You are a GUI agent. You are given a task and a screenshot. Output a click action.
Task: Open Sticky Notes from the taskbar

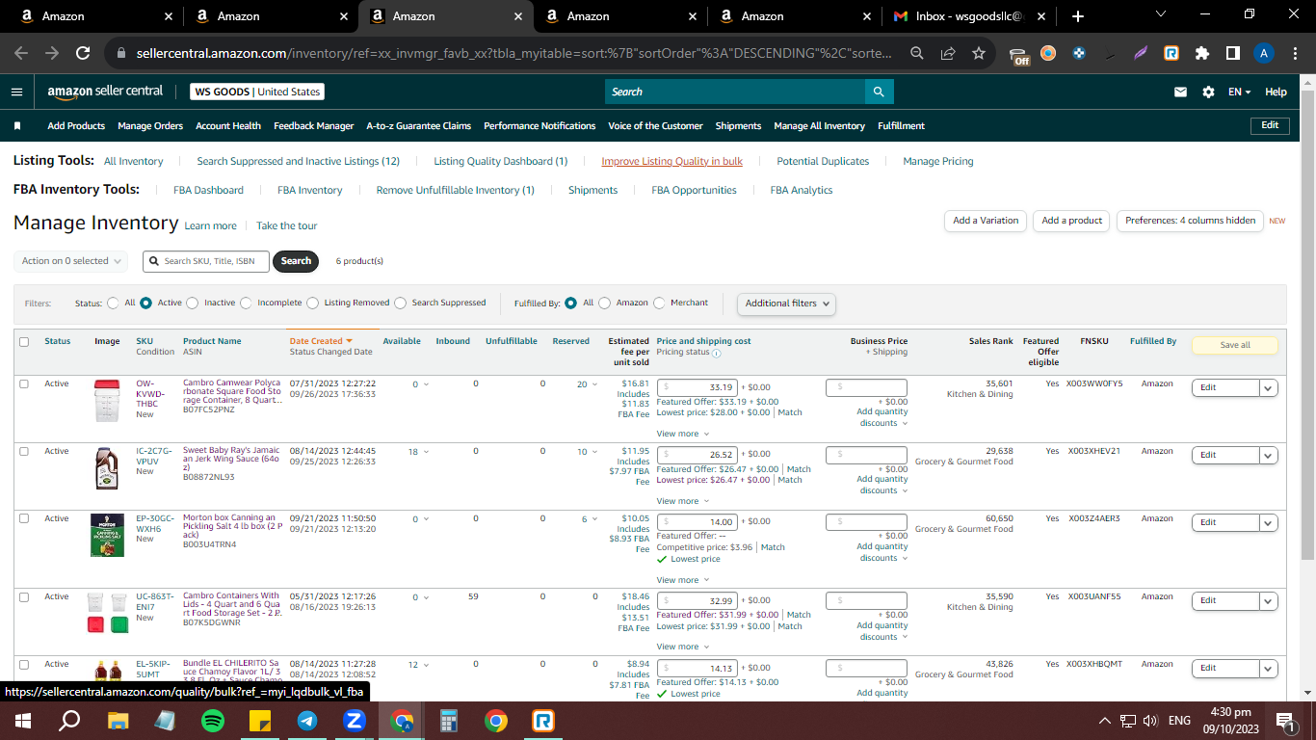click(260, 721)
